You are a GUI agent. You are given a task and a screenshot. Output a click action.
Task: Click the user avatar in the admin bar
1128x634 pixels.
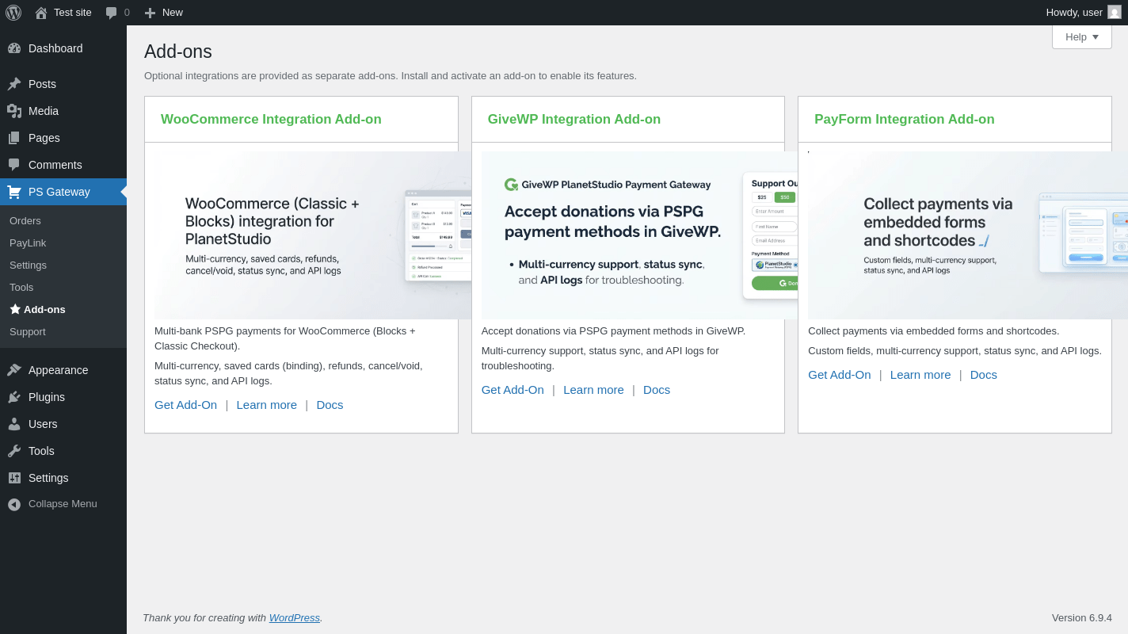pos(1115,12)
